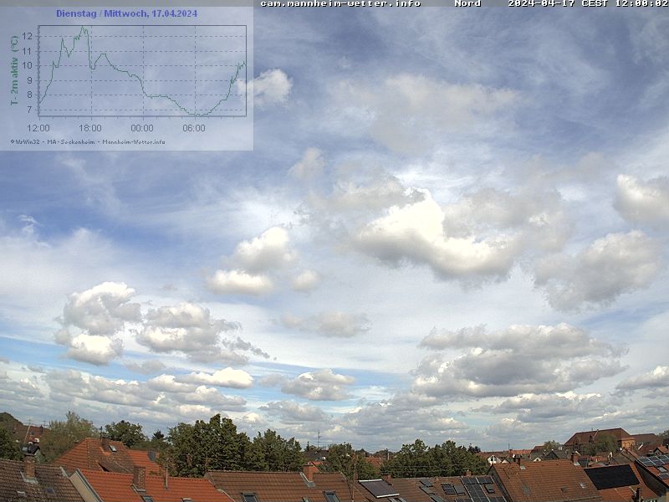Image resolution: width=669 pixels, height=502 pixels.
Task: Click the chart title 'Dienstag / Mittwoch, 17.04.2024'
Action: [x=126, y=13]
